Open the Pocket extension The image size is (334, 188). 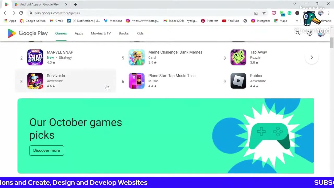pyautogui.click(x=274, y=13)
